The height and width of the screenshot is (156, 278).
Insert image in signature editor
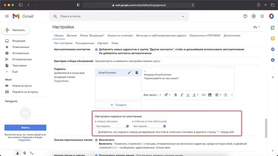point(210,95)
